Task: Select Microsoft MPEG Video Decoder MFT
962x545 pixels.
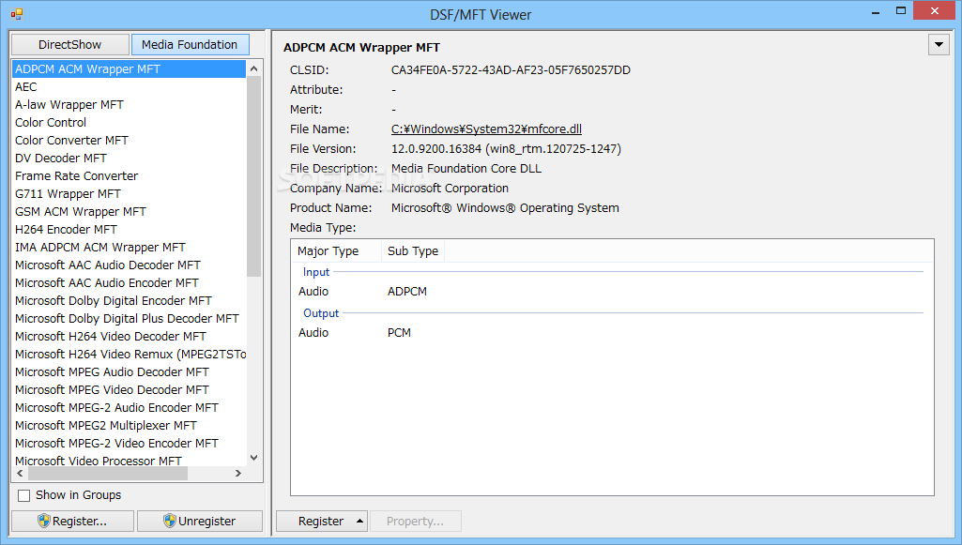Action: point(129,389)
